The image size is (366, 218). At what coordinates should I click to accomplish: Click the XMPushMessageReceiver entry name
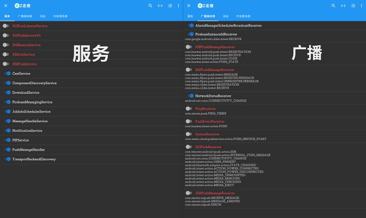(x=215, y=193)
